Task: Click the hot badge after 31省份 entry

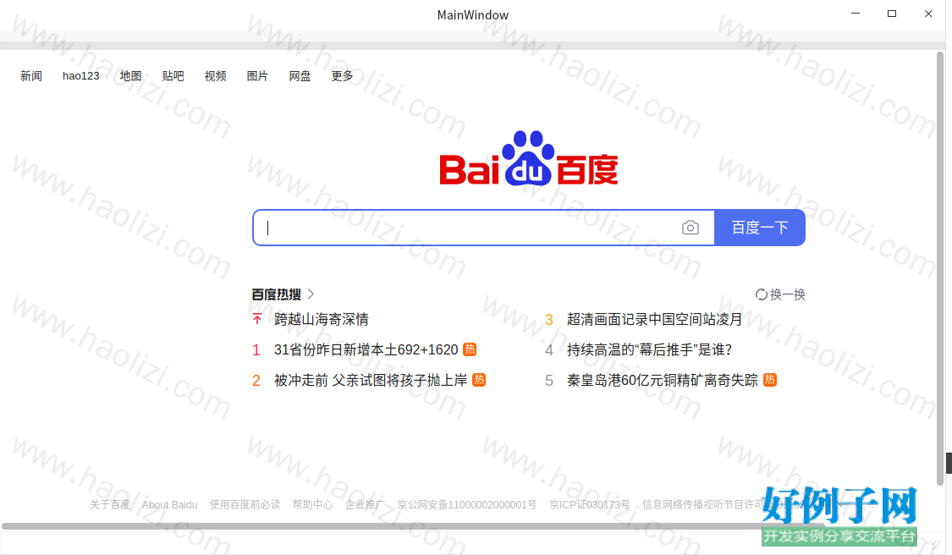Action: pyautogui.click(x=470, y=349)
